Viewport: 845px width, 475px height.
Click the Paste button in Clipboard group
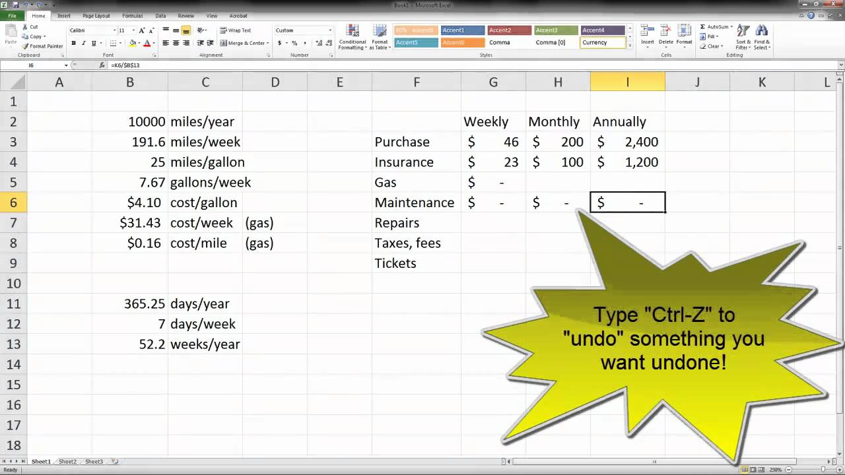[x=11, y=34]
